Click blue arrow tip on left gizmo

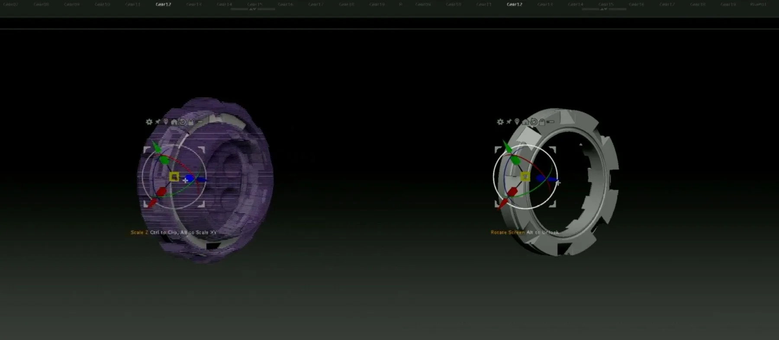[202, 179]
